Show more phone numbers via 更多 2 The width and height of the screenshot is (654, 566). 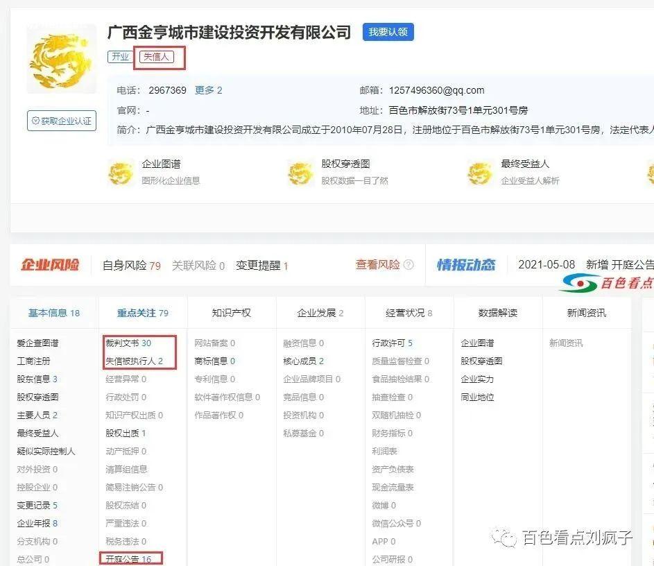point(209,90)
